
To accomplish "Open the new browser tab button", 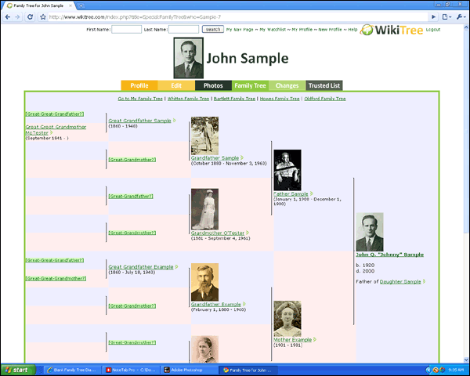I will pos(81,5).
